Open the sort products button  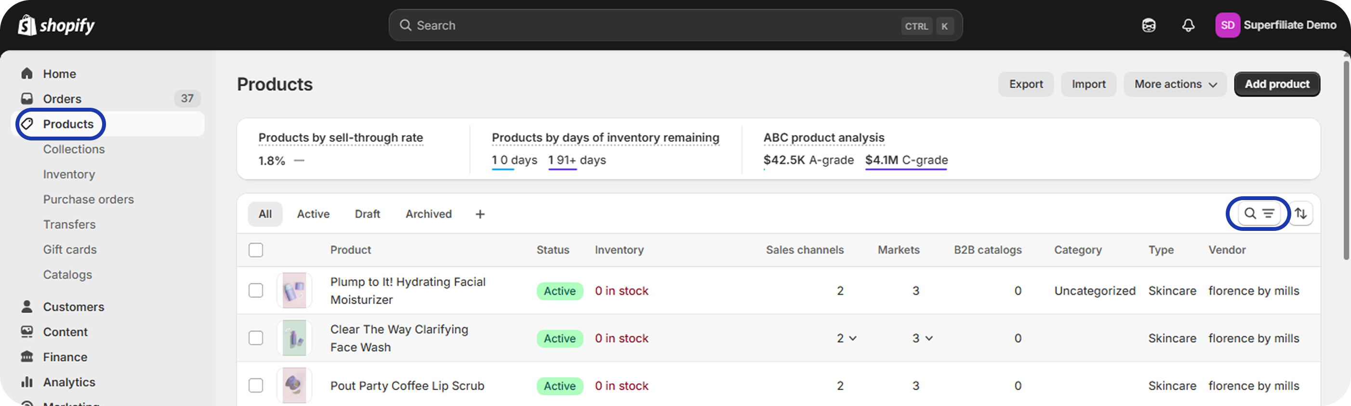[1301, 213]
